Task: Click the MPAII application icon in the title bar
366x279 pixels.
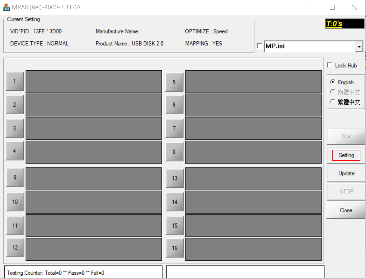Action: [7, 7]
